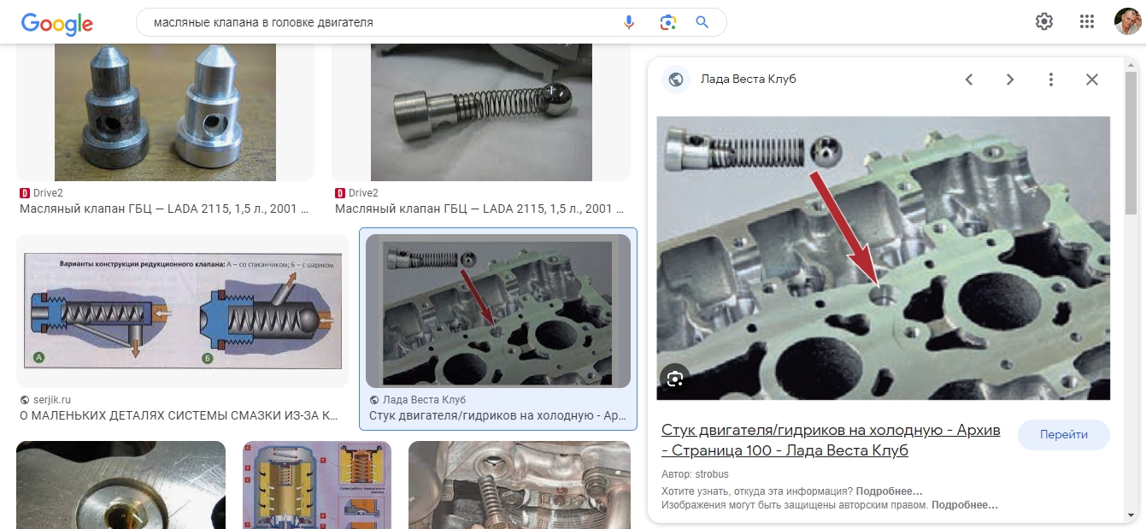Click Подробнее link about copyright notice
This screenshot has width=1146, height=529.
point(965,505)
